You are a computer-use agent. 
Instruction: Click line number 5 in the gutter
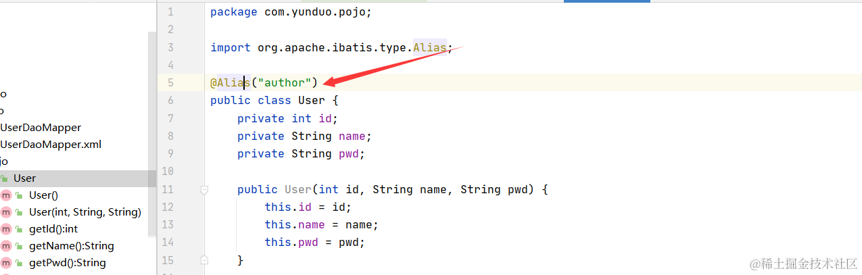click(x=170, y=82)
